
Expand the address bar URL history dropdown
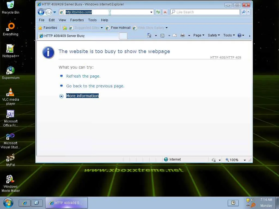(151, 12)
